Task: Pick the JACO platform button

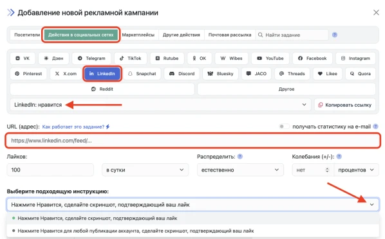Action: (x=256, y=73)
